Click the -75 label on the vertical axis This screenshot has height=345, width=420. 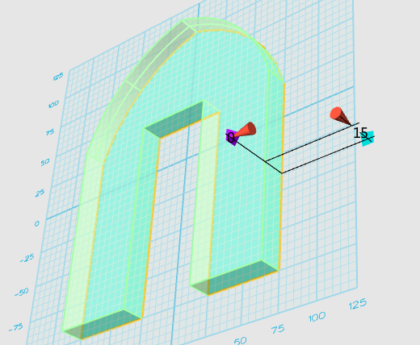click(x=16, y=327)
